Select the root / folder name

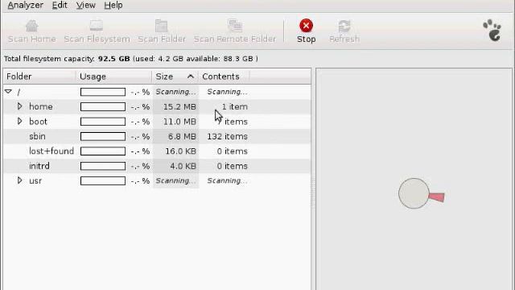19,92
